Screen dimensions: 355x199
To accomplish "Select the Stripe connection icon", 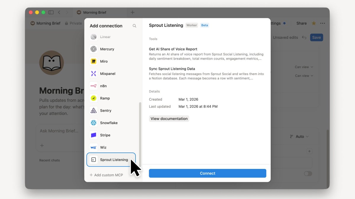I will pyautogui.click(x=93, y=135).
